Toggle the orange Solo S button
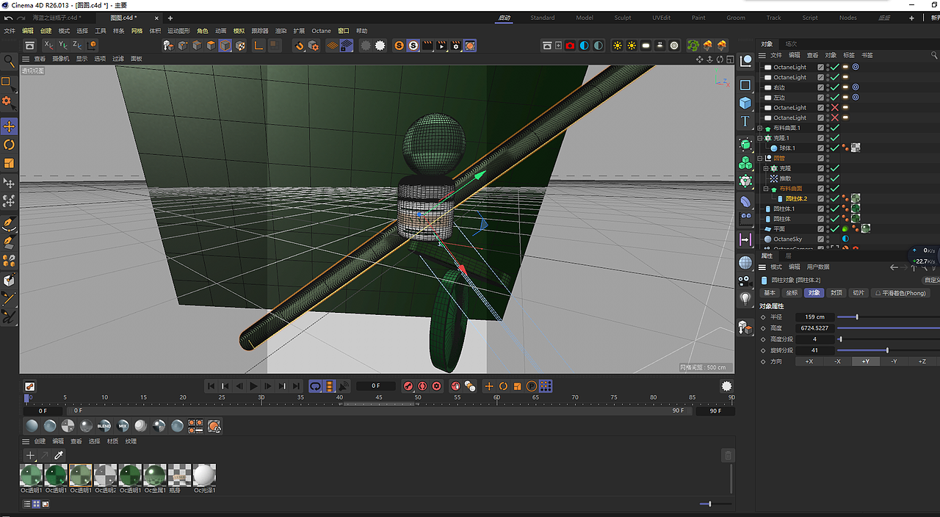 click(x=399, y=46)
